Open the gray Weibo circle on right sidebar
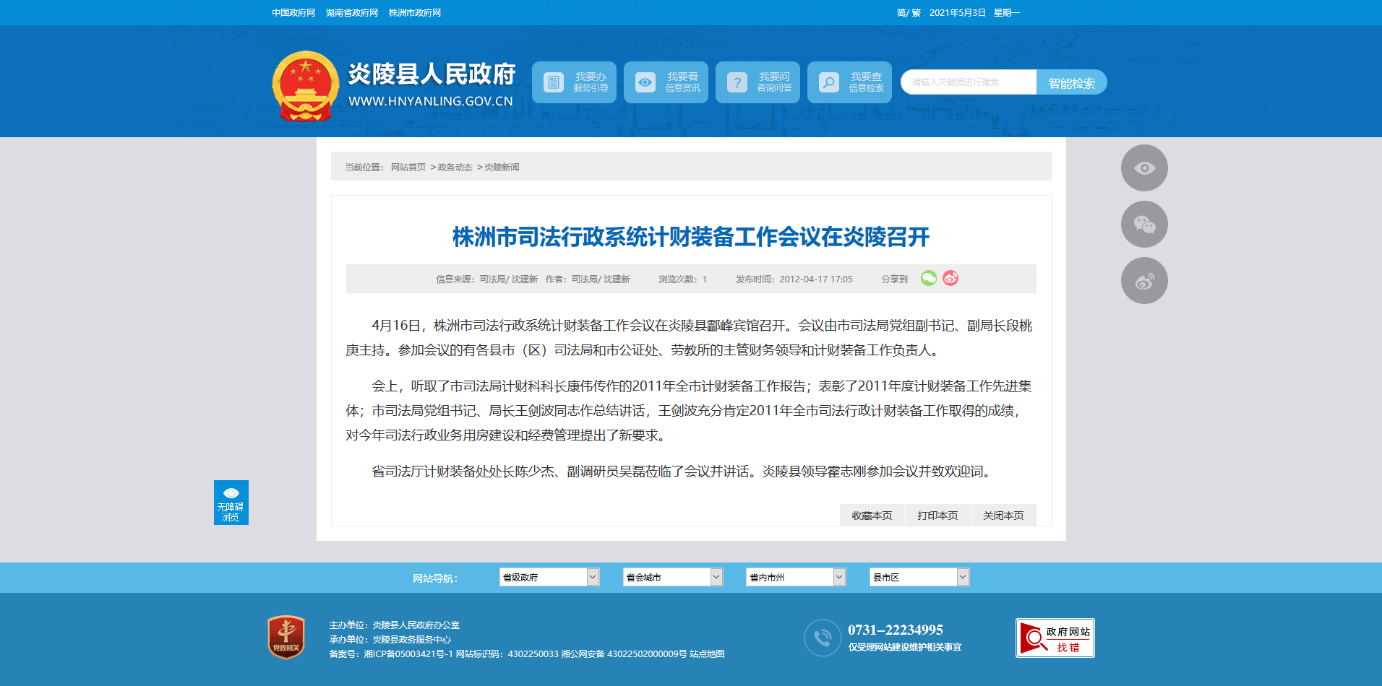The width and height of the screenshot is (1382, 686). click(x=1143, y=281)
